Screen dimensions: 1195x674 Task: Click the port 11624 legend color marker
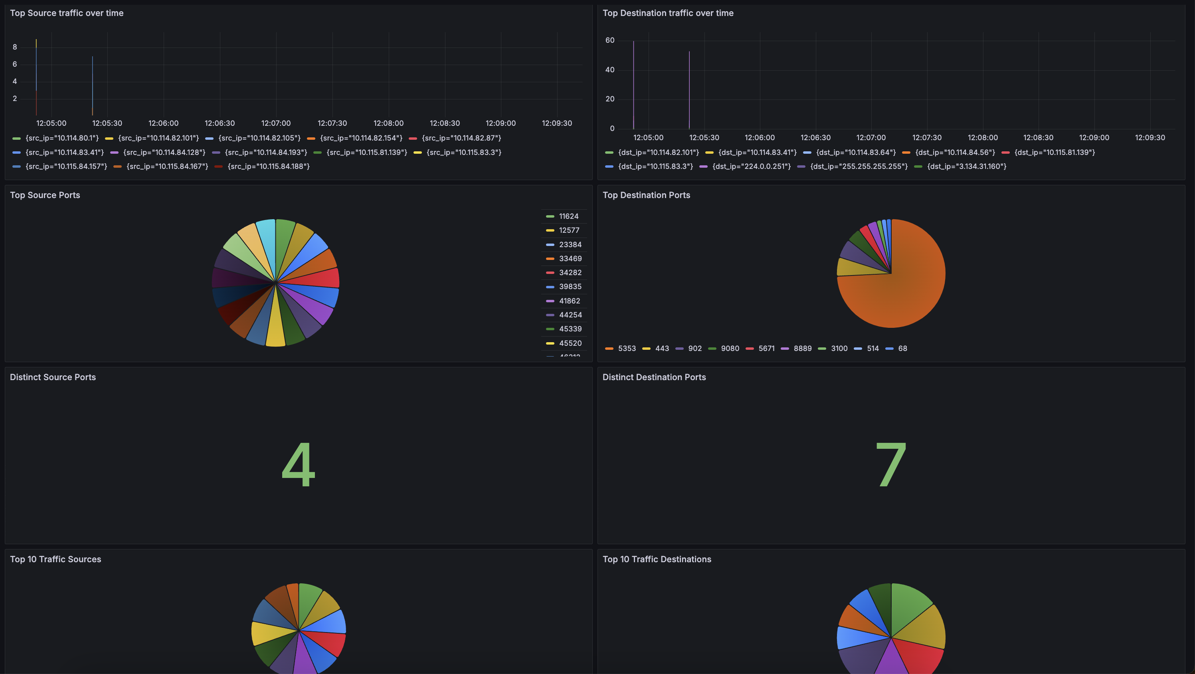coord(550,217)
